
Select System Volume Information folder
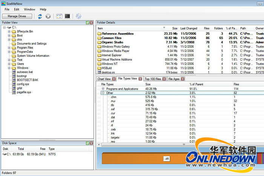tap(33, 56)
